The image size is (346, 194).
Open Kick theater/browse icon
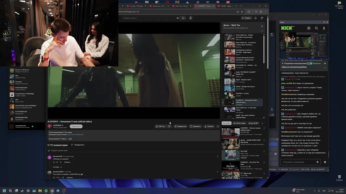coord(309,28)
